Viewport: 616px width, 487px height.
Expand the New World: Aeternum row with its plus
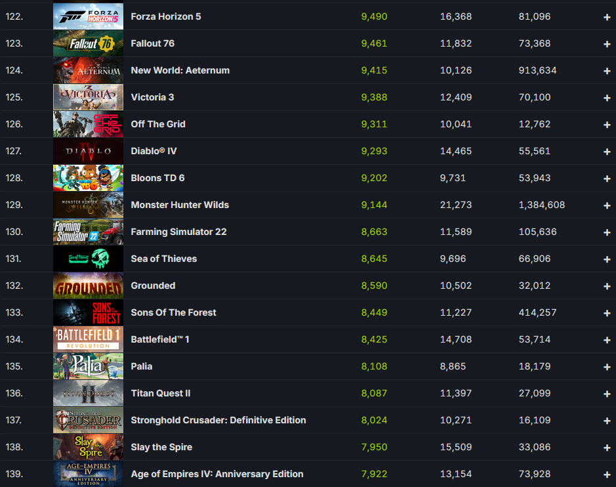[607, 71]
